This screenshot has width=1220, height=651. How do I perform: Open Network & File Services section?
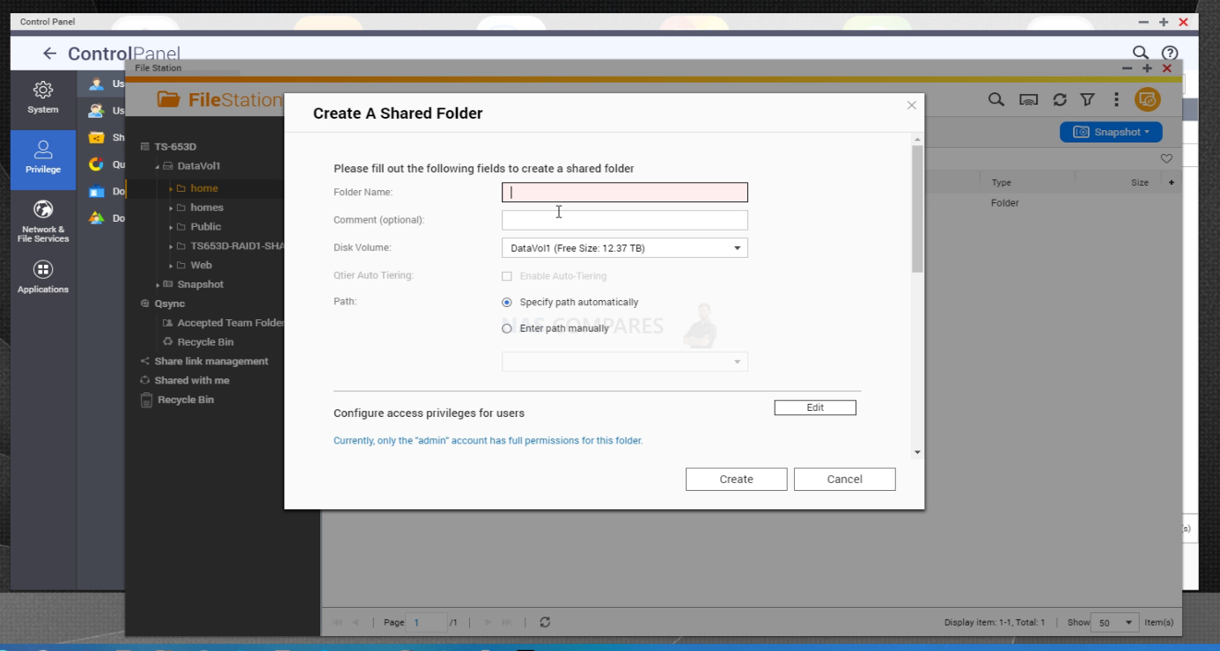pyautogui.click(x=43, y=222)
